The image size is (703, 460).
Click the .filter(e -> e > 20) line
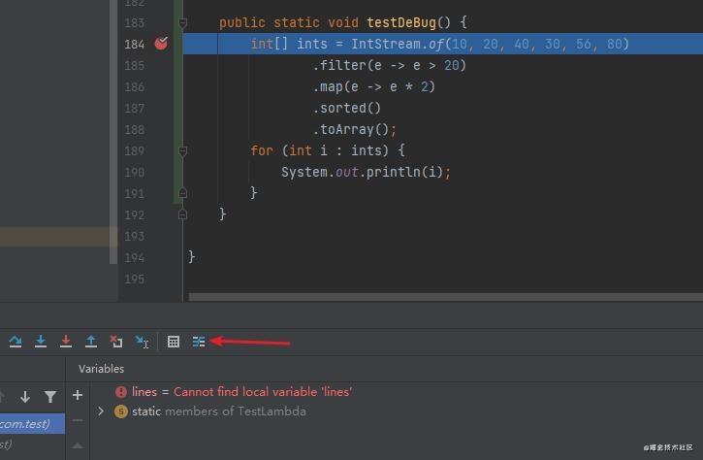click(389, 66)
